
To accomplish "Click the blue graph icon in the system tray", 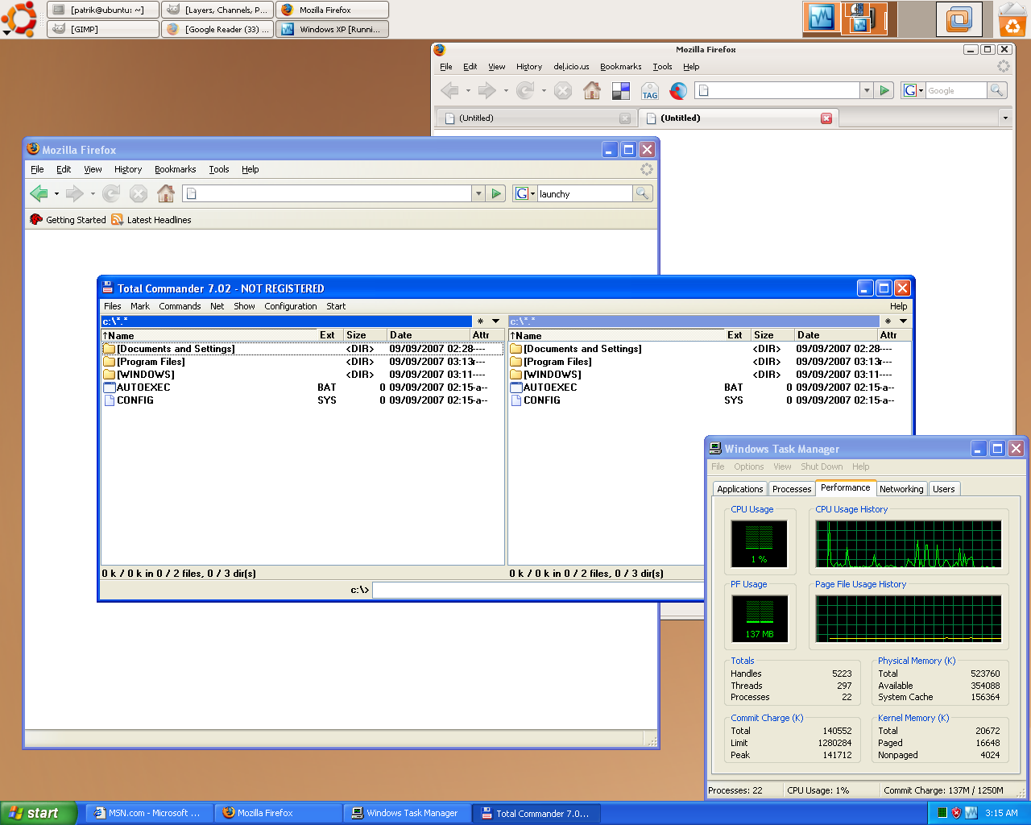I will (x=971, y=813).
